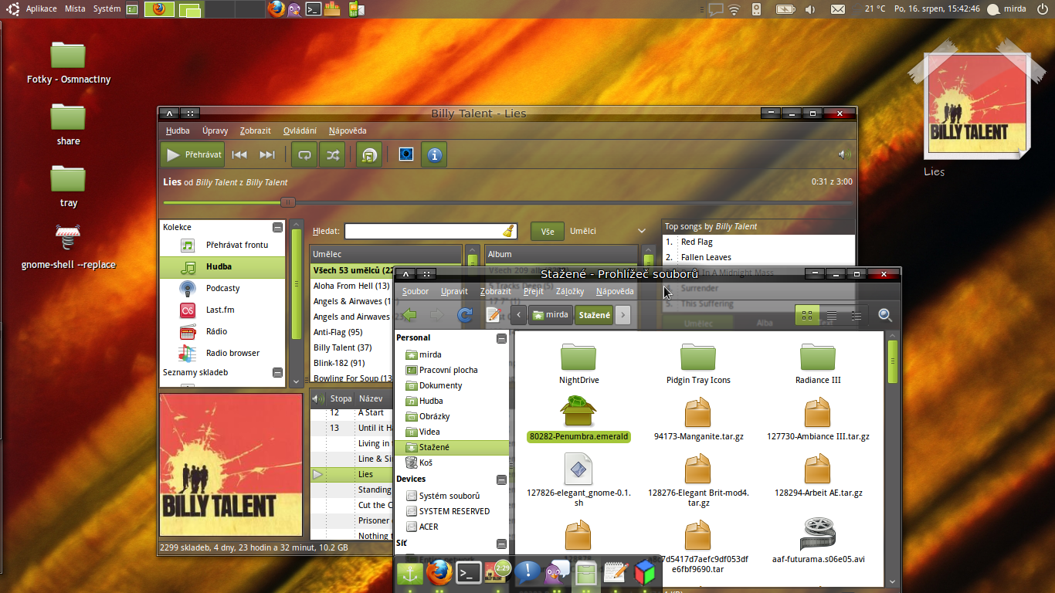Collapse the Seznamy skladeb section
This screenshot has height=593, width=1055.
tap(277, 372)
